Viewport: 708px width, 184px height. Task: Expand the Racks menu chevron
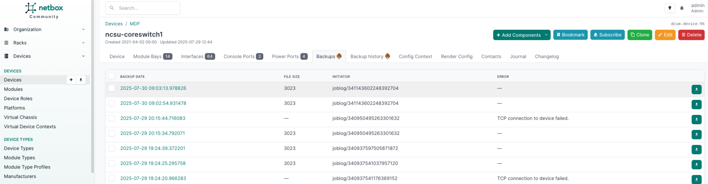(x=83, y=43)
